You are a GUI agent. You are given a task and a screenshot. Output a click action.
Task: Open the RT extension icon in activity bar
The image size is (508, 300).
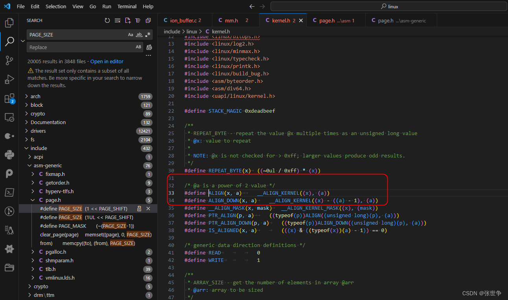coord(9,249)
